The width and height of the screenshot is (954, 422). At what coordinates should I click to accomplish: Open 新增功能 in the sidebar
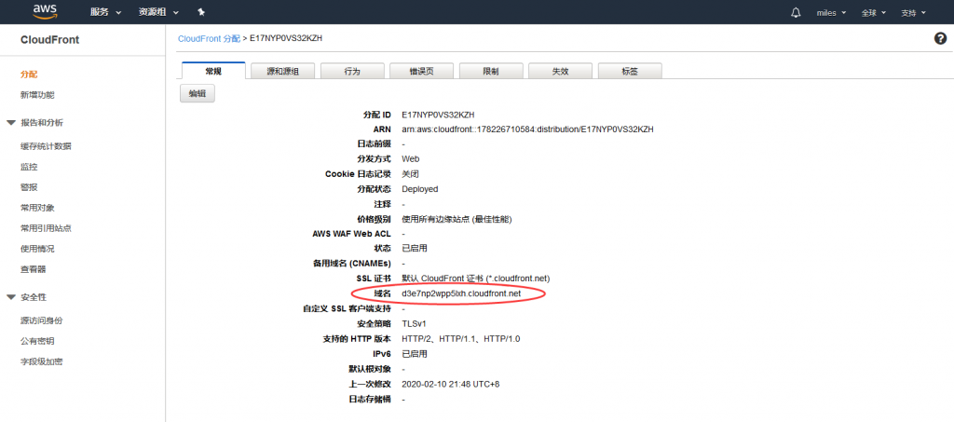point(37,95)
